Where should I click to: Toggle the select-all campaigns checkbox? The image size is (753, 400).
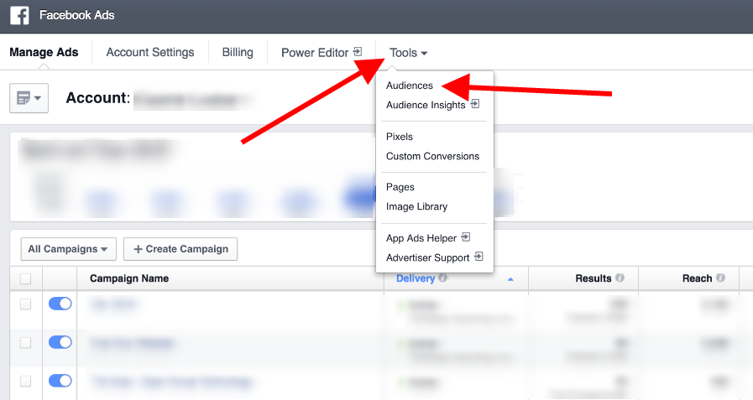tap(25, 278)
